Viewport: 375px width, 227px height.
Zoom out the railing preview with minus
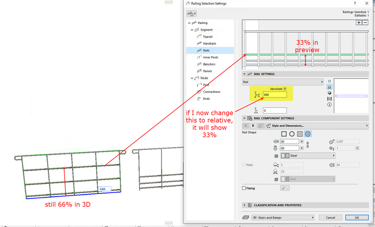[x=365, y=23]
